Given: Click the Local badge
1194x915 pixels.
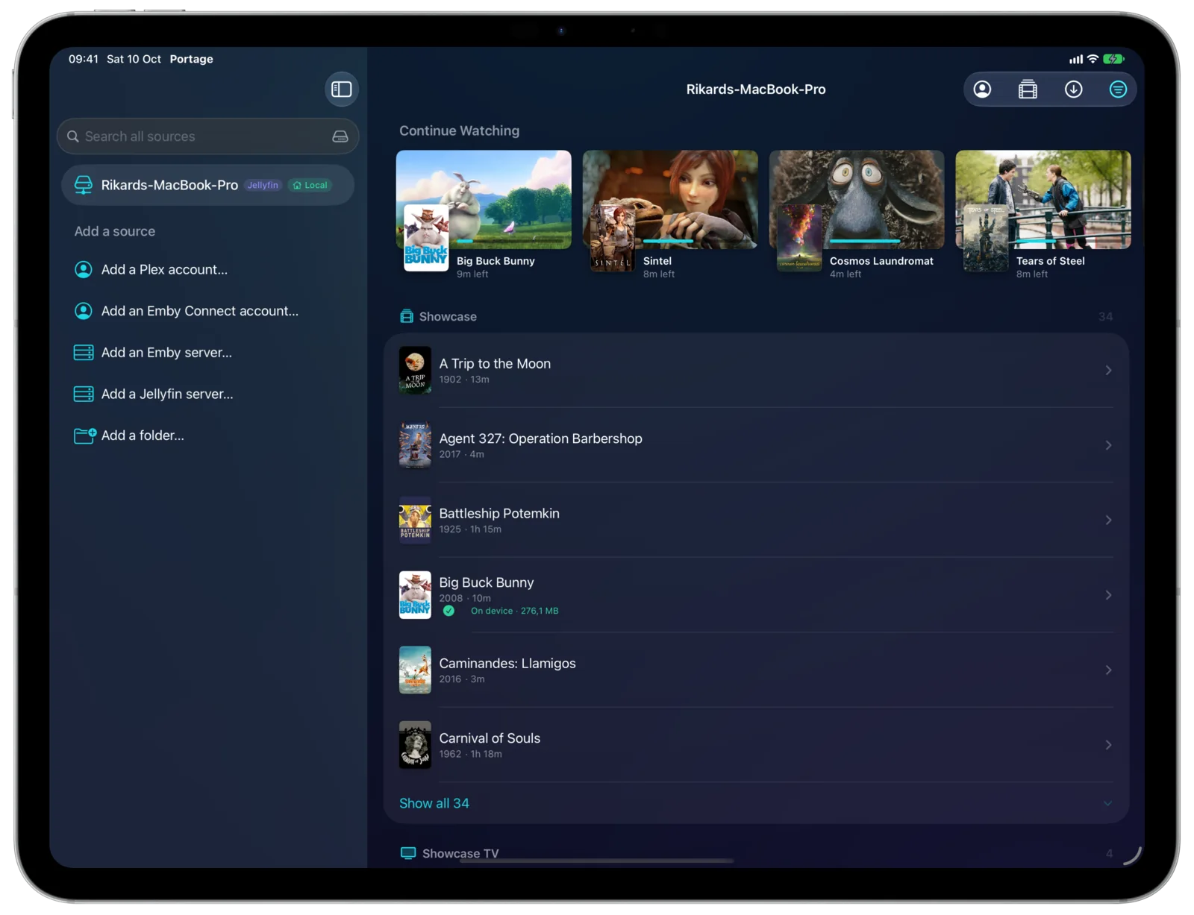Looking at the screenshot, I should click(310, 185).
